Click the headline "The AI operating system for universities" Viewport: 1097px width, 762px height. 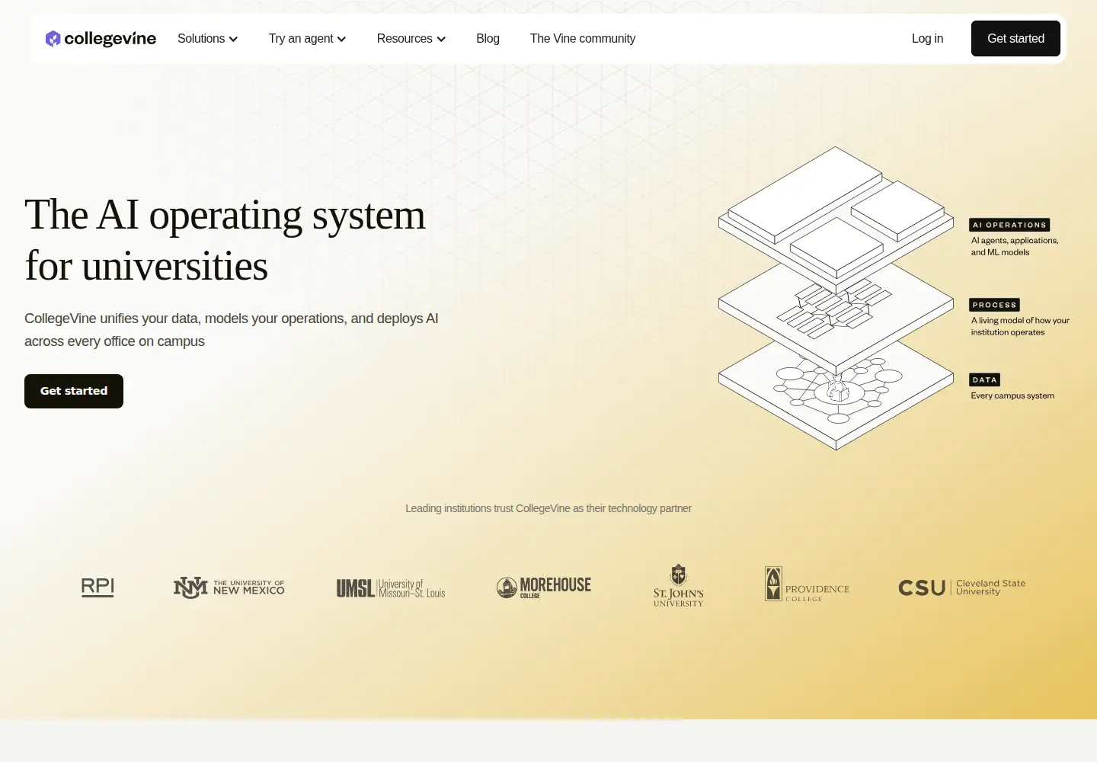pyautogui.click(x=225, y=240)
